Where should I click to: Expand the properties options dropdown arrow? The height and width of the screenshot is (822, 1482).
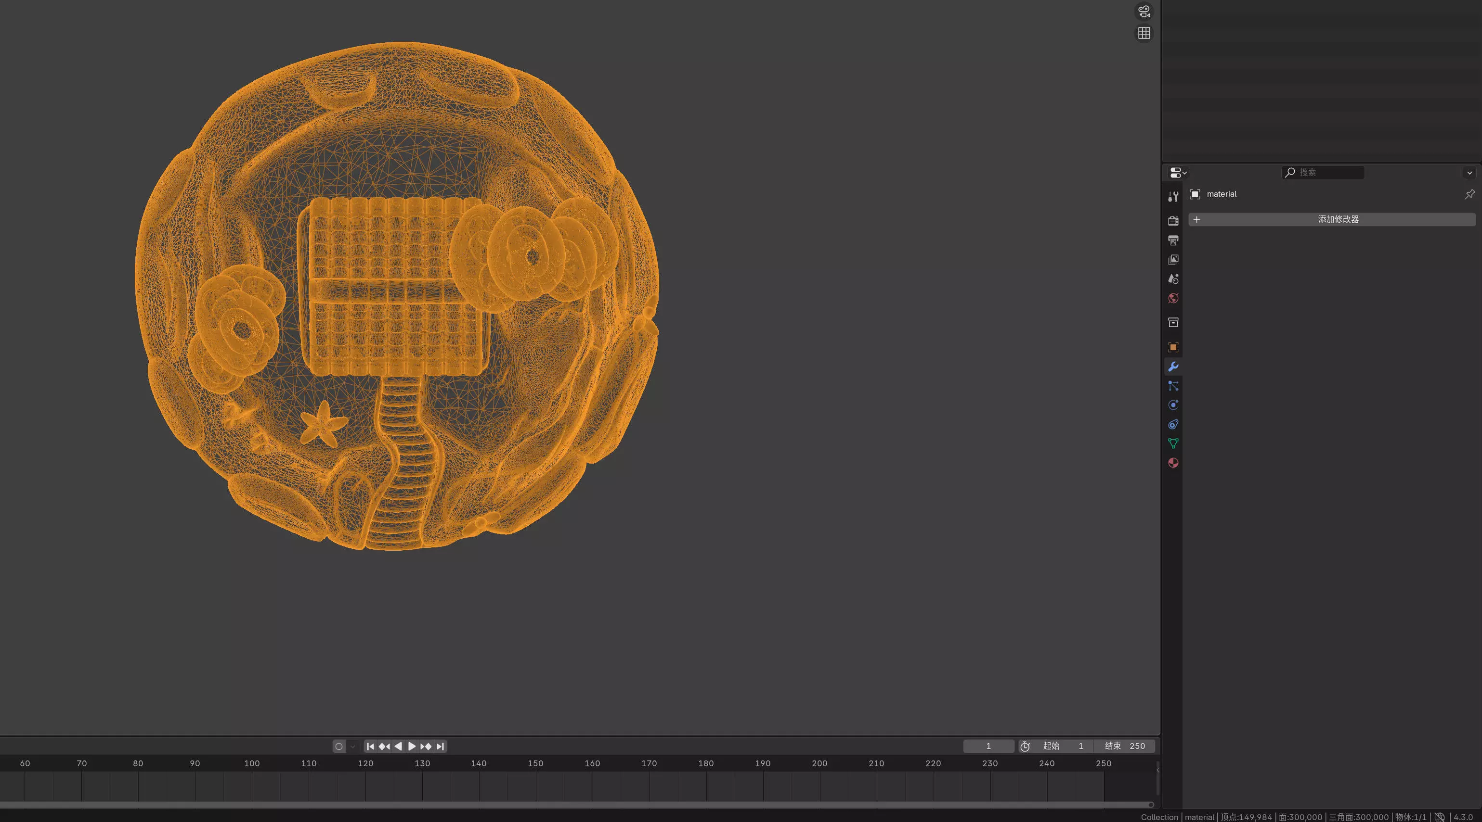coord(1469,173)
